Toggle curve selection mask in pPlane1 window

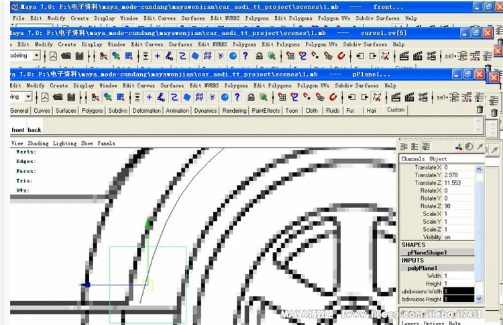click(x=174, y=97)
